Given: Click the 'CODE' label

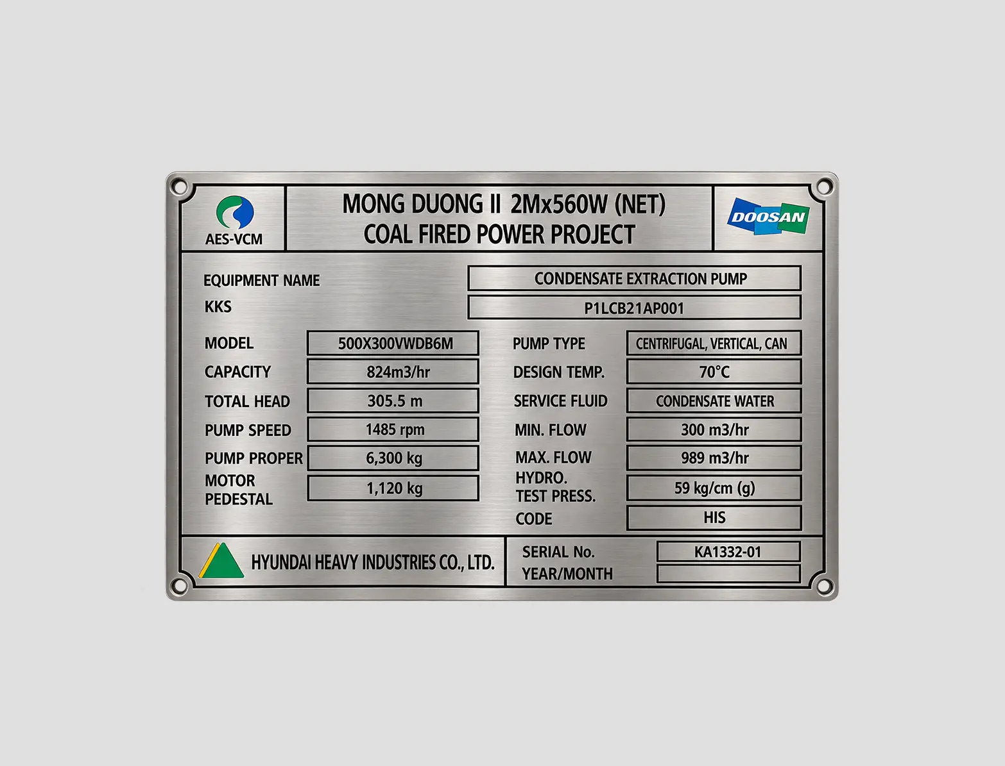Looking at the screenshot, I should point(533,519).
